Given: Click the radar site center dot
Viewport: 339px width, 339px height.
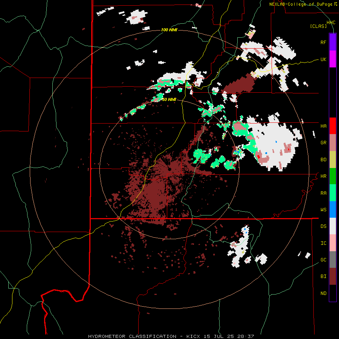Looking at the screenshot, I should coord(169,169).
